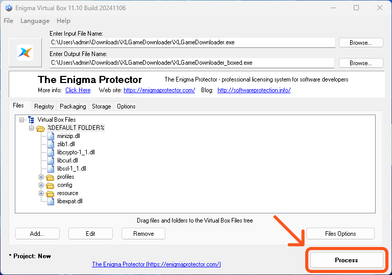Click the libssl-1_1.dll file icon
The image size is (392, 275).
[51, 169]
